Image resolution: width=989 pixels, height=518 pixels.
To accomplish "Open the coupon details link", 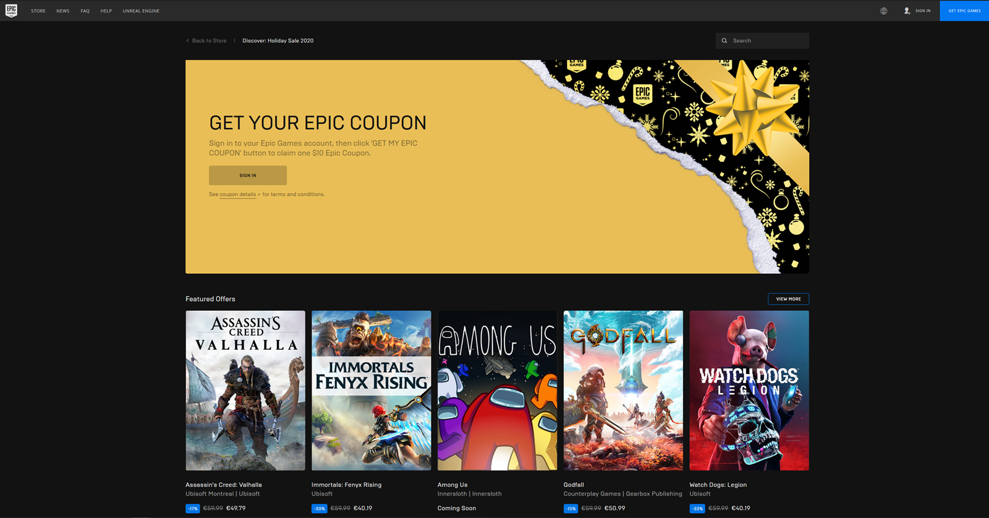I will (x=238, y=194).
